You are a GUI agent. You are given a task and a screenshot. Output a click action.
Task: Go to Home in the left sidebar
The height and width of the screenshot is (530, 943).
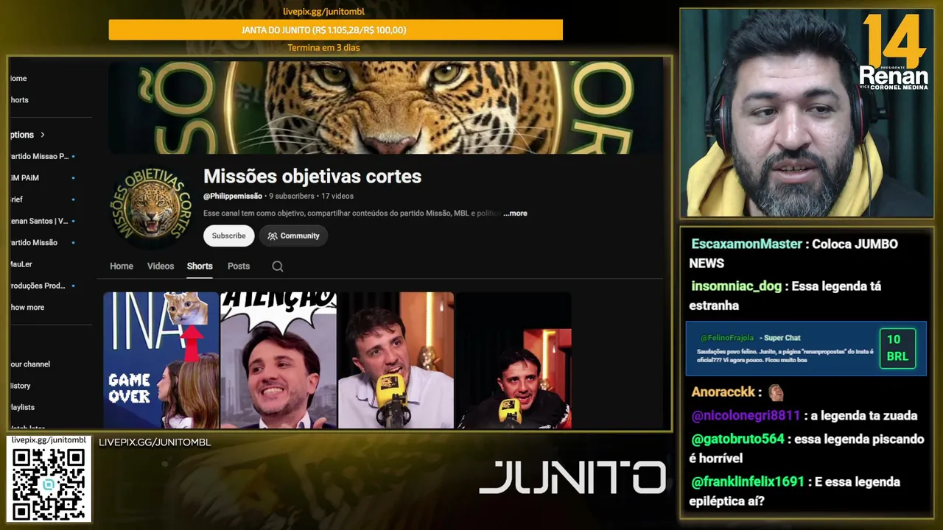point(18,78)
